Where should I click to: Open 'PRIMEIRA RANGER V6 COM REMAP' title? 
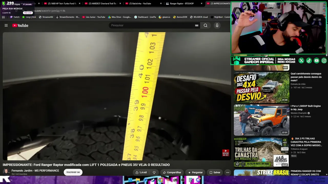[x=306, y=173]
